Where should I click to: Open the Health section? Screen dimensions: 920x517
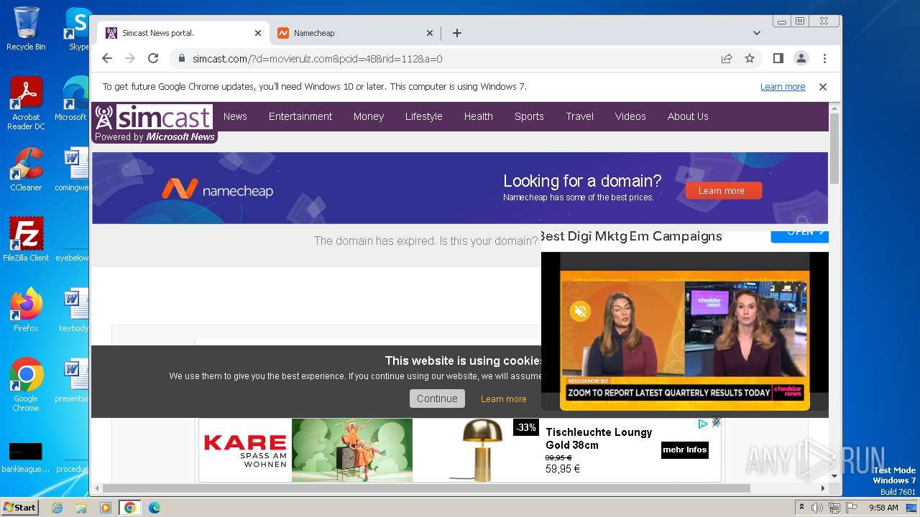(x=478, y=116)
